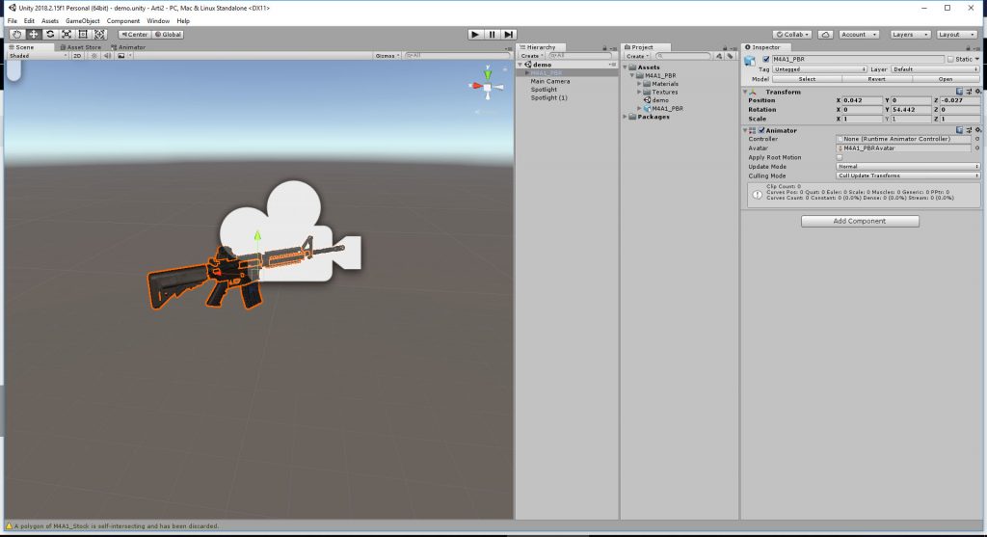The image size is (987, 537).
Task: Open the Shaded draw mode dropdown
Action: (x=38, y=56)
